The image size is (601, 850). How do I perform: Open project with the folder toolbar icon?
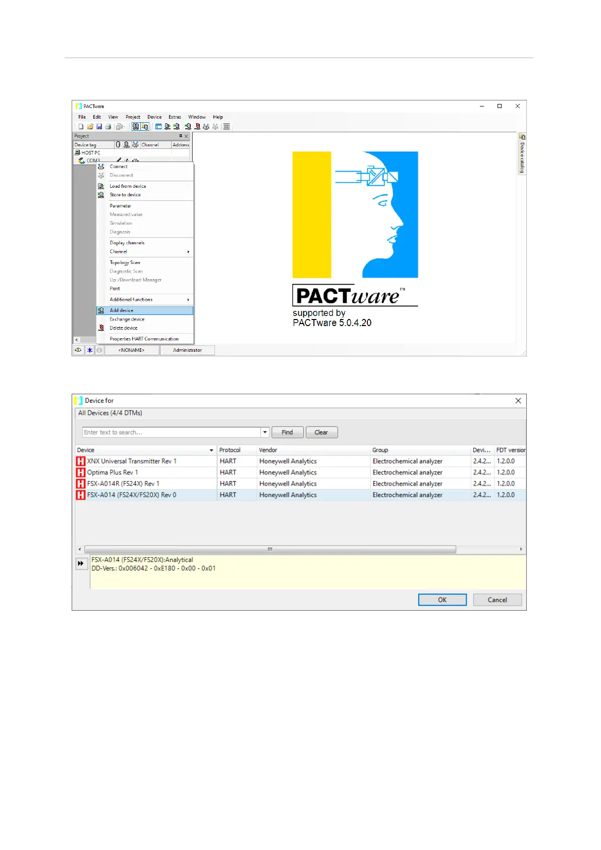coord(90,126)
